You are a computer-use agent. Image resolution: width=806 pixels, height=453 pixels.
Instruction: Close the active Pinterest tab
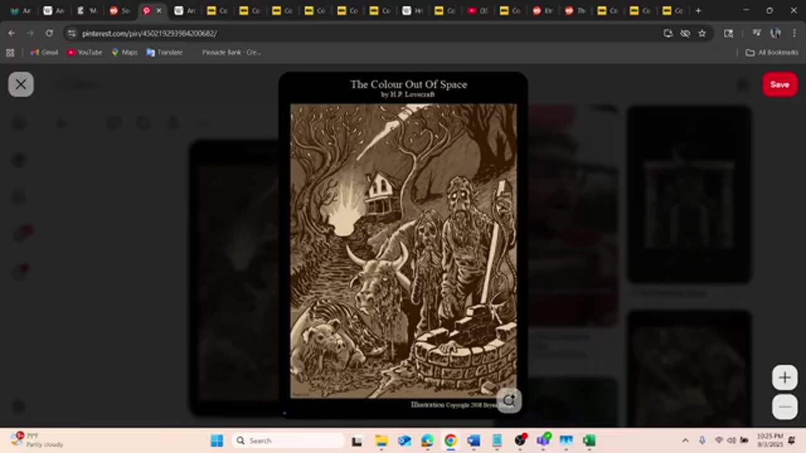click(x=159, y=11)
